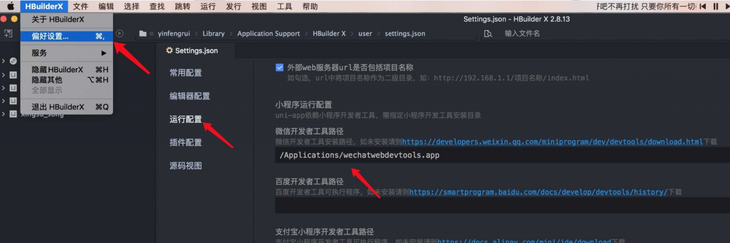Image resolution: width=730 pixels, height=243 pixels.
Task: Click the now-playing song title in menu bar
Action: click(x=646, y=6)
